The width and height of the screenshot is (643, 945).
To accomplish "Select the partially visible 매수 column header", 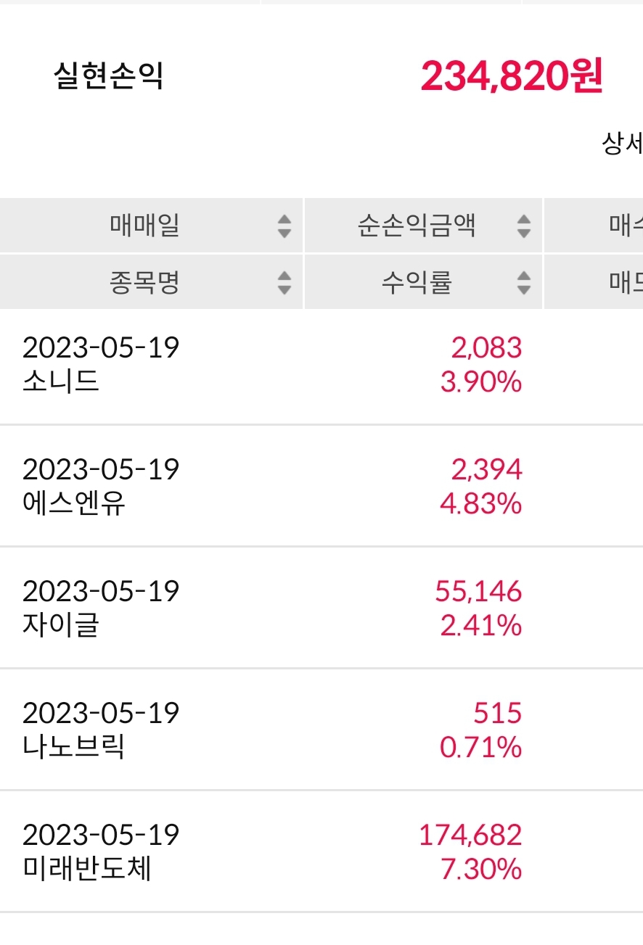I will [x=626, y=226].
